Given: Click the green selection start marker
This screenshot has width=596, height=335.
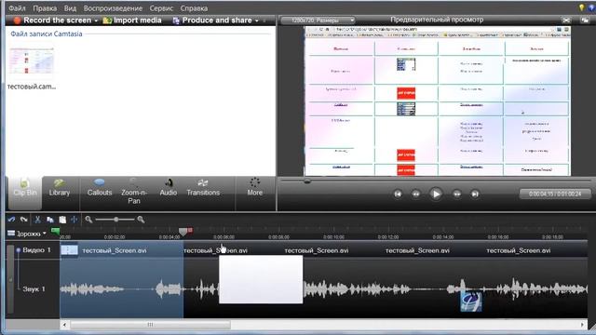Looking at the screenshot, I should tap(56, 231).
